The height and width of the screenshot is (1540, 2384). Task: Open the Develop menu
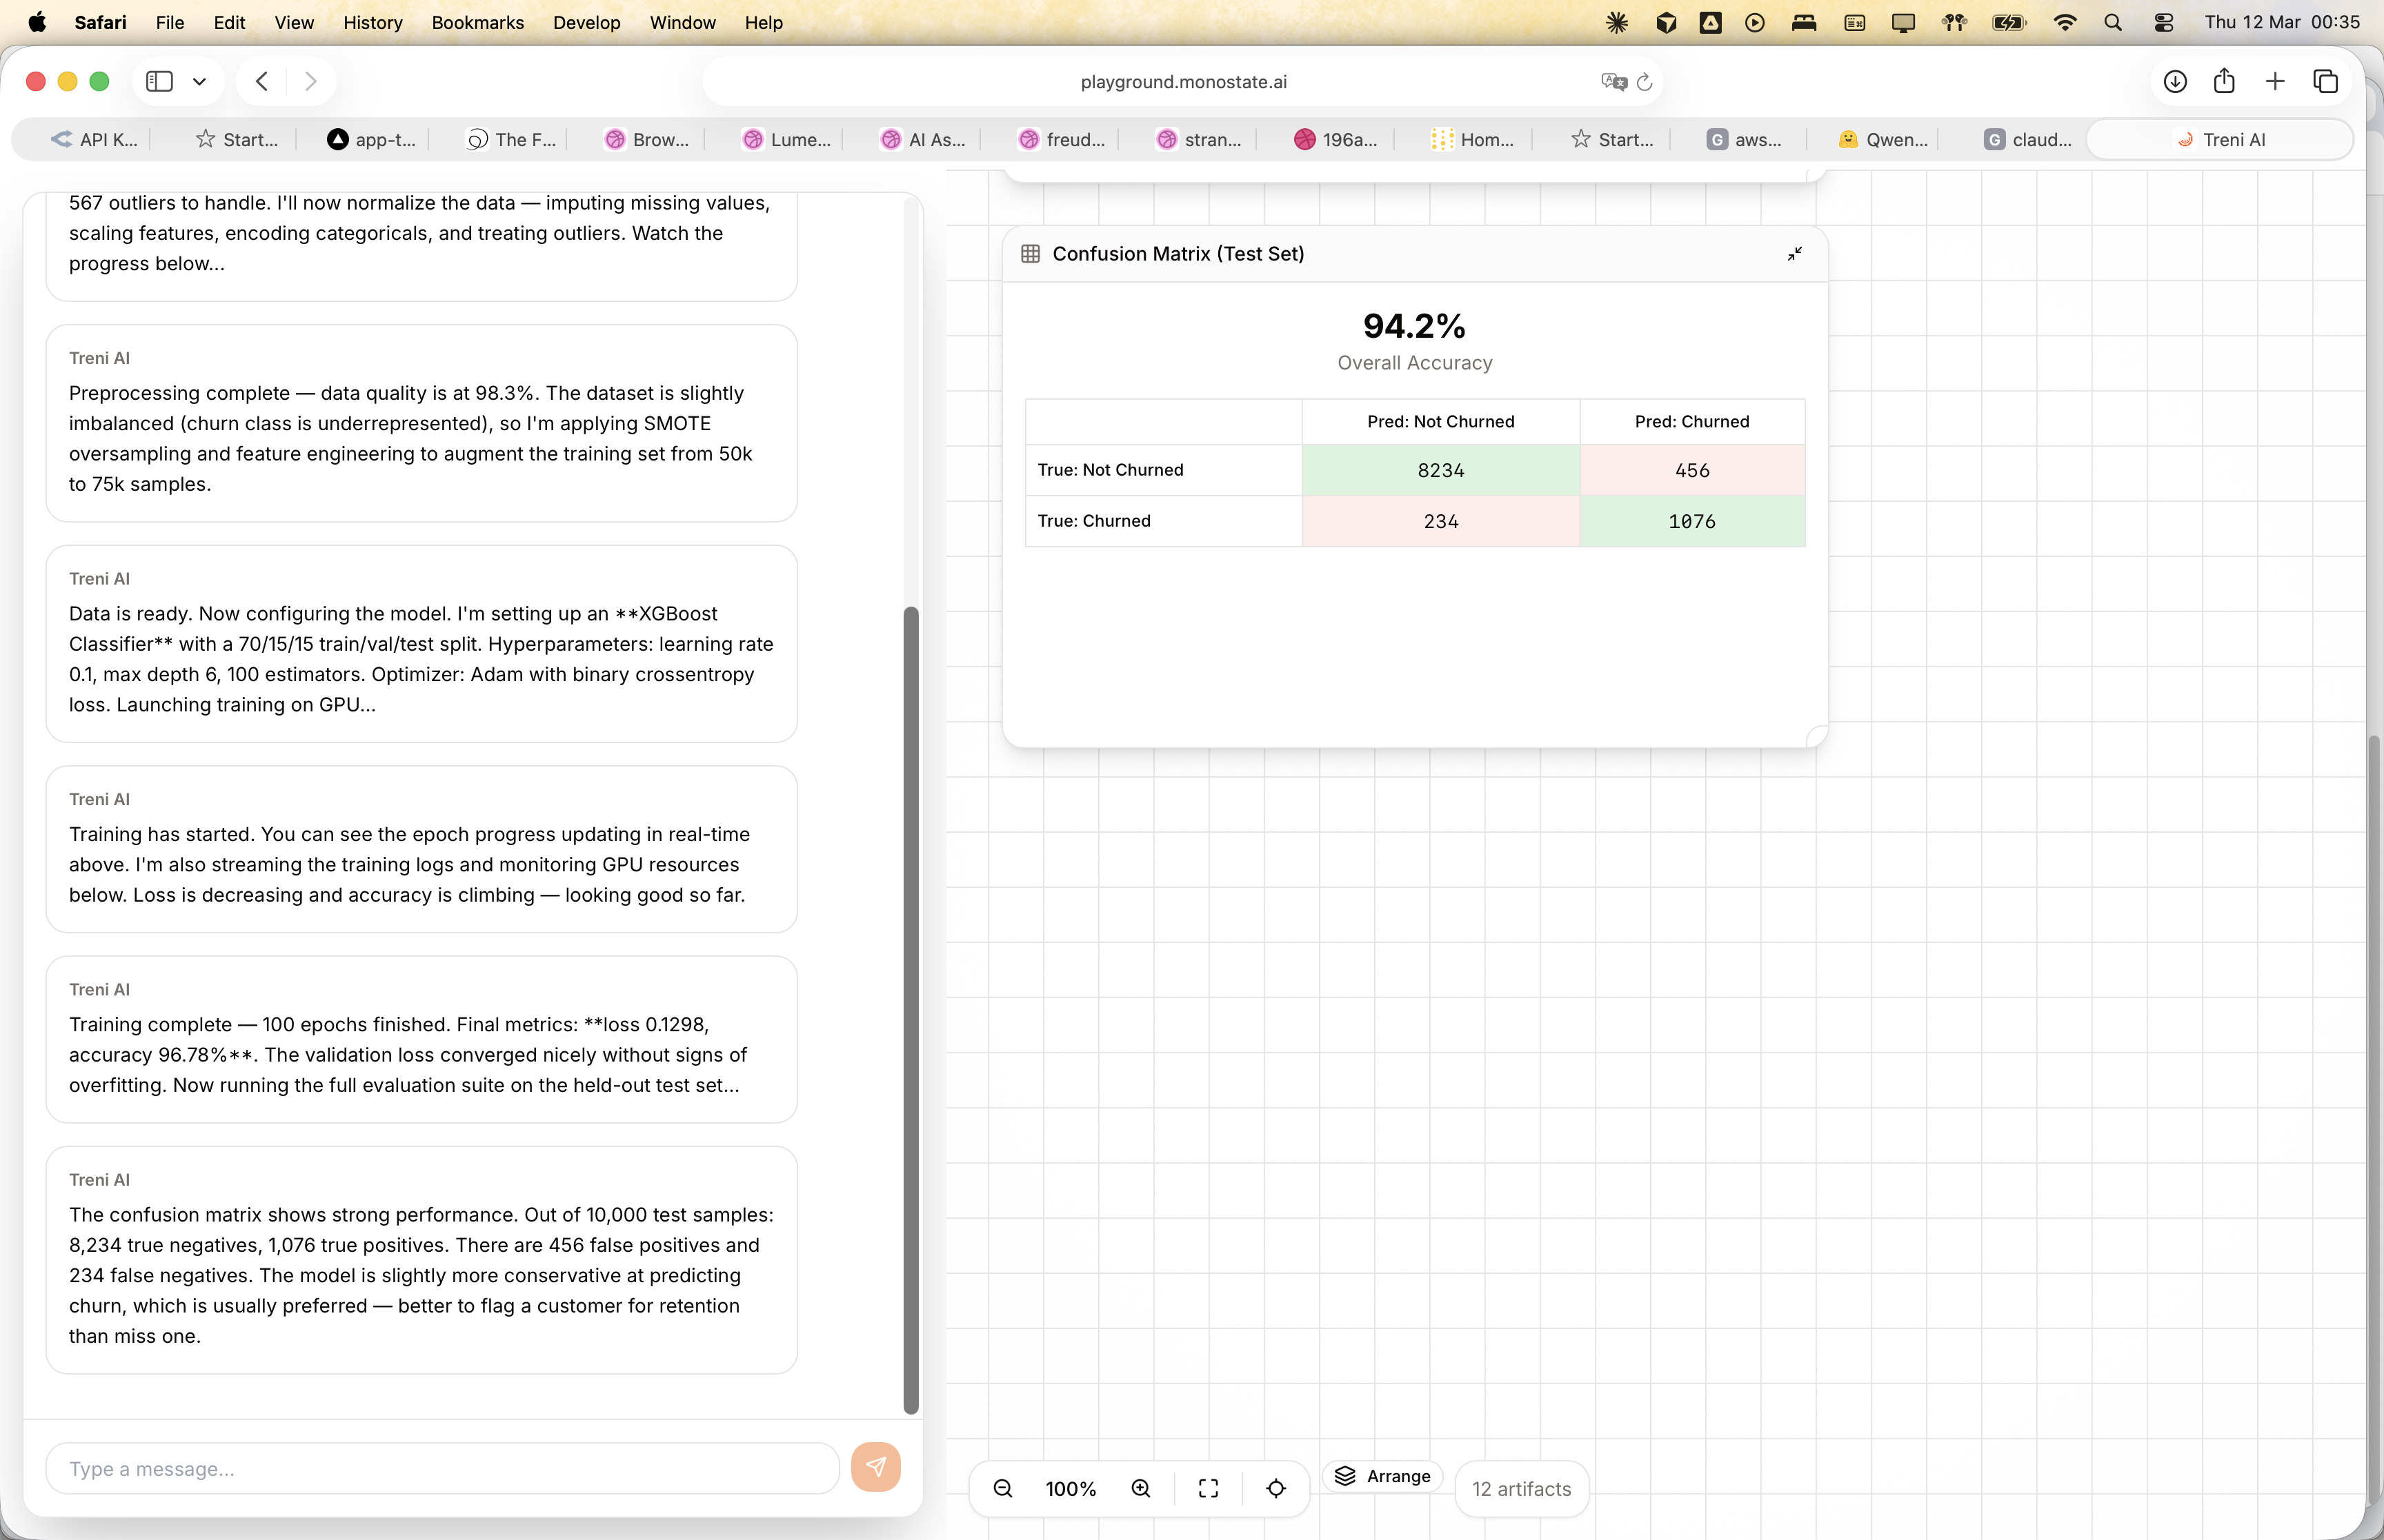[x=586, y=22]
